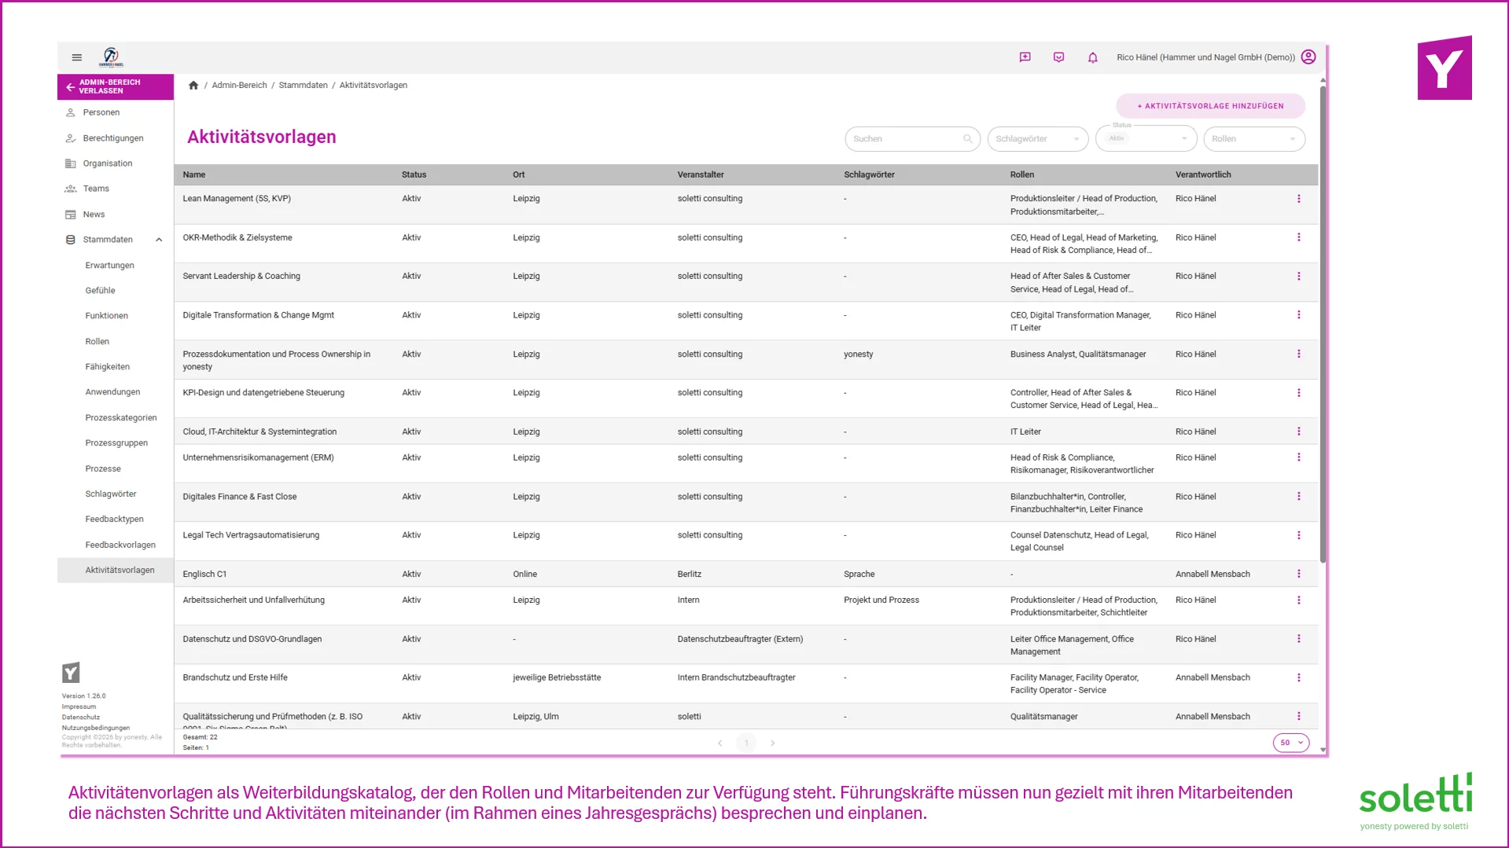Click Aktivitätsvorlage hinzufügen button
1509x848 pixels.
(1210, 106)
